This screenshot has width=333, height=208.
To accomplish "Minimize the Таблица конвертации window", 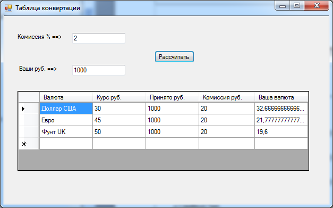I will coord(282,5).
